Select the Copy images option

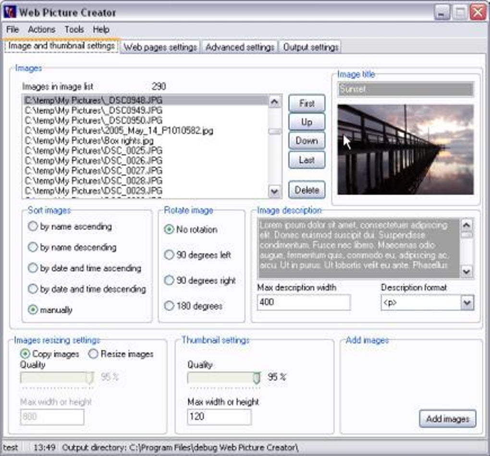[x=49, y=354]
